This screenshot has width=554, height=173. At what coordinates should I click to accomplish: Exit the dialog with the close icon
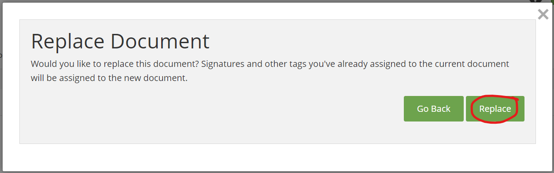(x=543, y=14)
